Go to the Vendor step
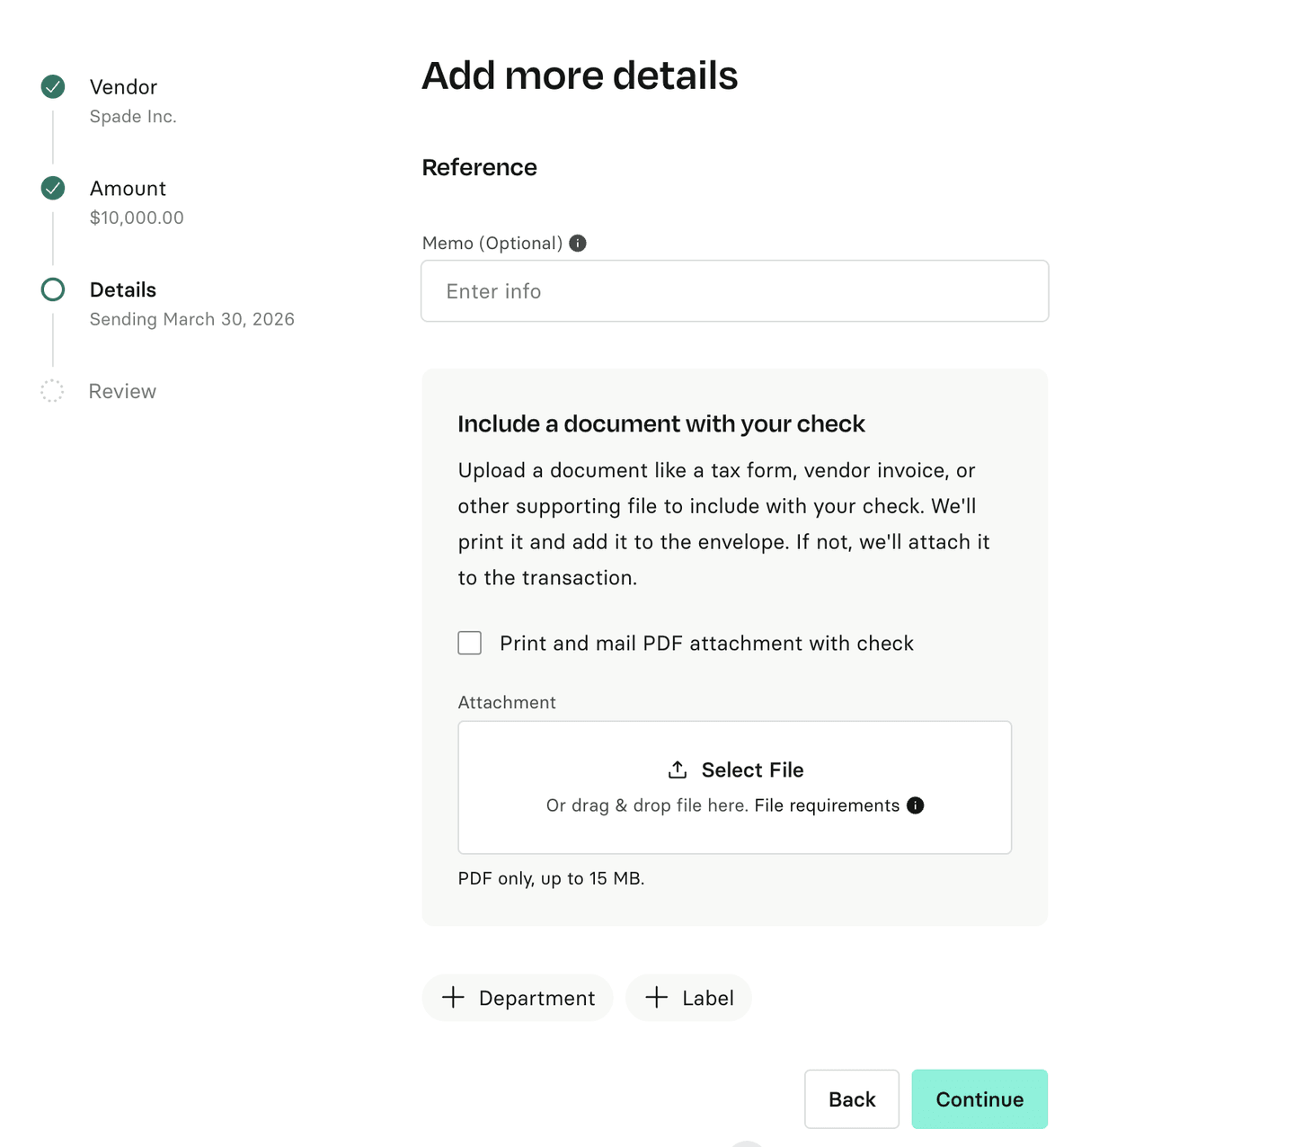Screen dimensions: 1294x1147 coord(123,87)
